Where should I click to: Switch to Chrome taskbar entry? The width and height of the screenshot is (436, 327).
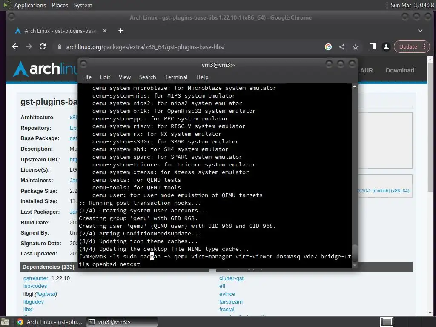[x=50, y=322]
